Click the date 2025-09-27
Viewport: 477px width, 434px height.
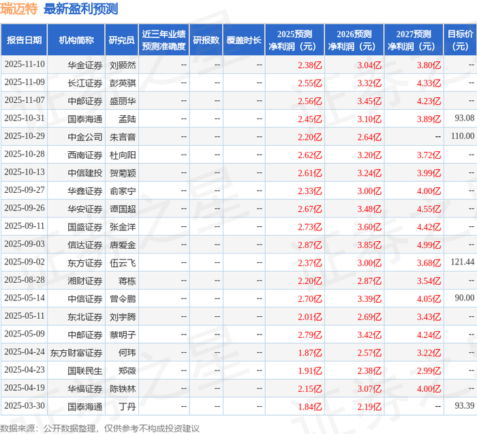(x=25, y=190)
